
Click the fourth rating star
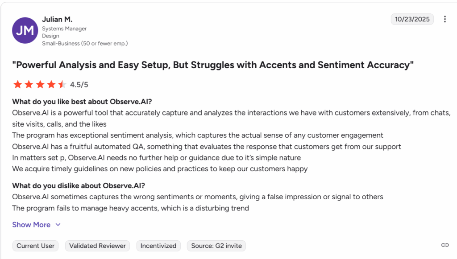coord(52,84)
